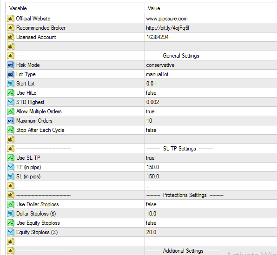Open the Risk Mode conservative dropdown value

pos(211,65)
